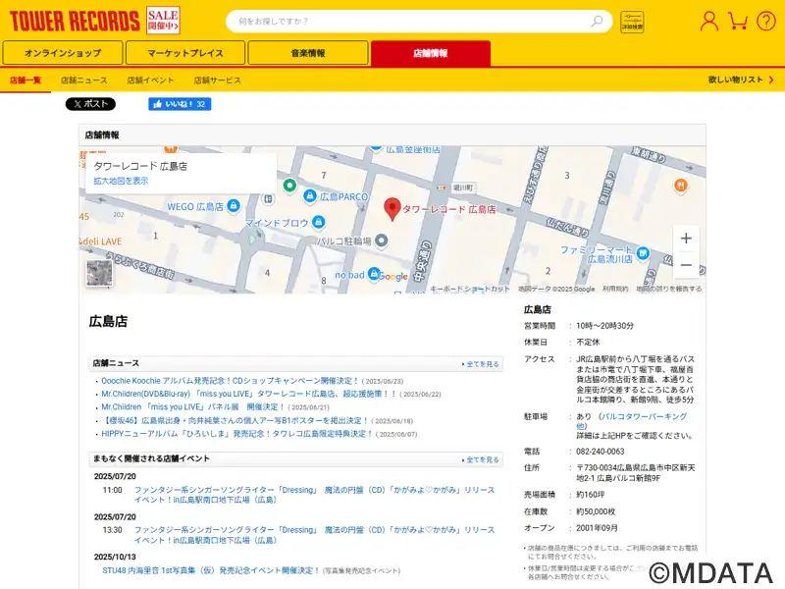
Task: Click 地図の誤りを報告する link
Action: coord(669,289)
